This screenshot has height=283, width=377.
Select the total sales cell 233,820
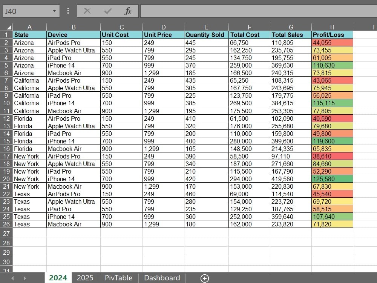[291, 224]
